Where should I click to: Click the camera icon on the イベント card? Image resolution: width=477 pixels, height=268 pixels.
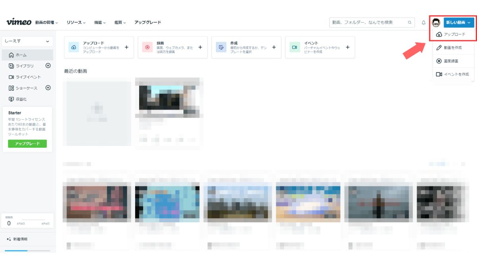295,47
